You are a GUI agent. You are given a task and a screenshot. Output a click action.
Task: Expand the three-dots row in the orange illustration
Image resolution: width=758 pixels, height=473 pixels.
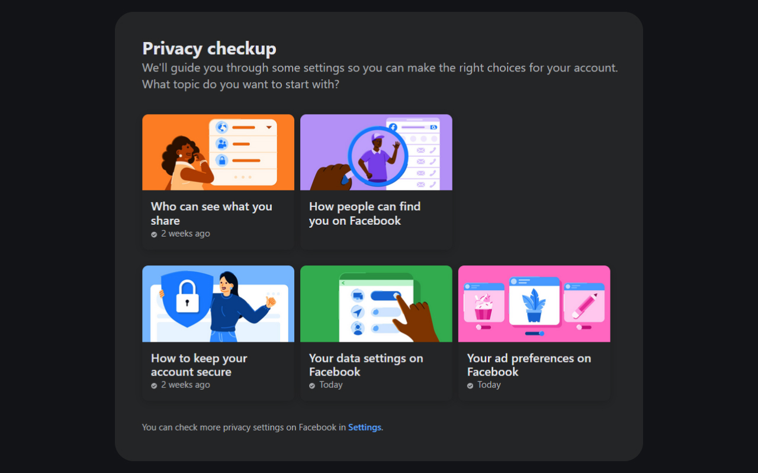click(243, 177)
